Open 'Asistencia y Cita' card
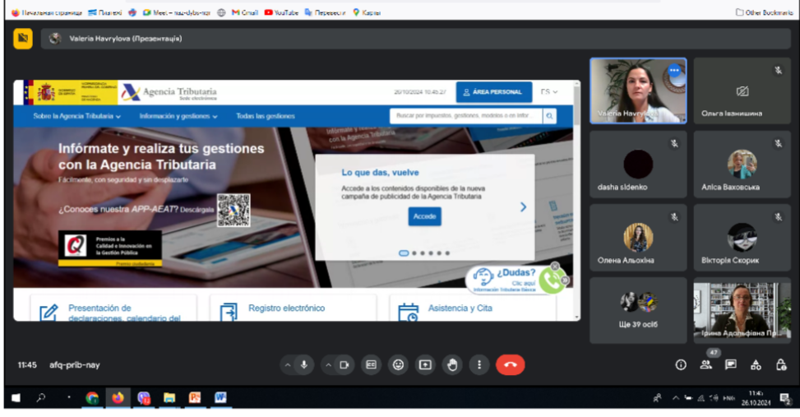This screenshot has width=800, height=417. (x=473, y=308)
